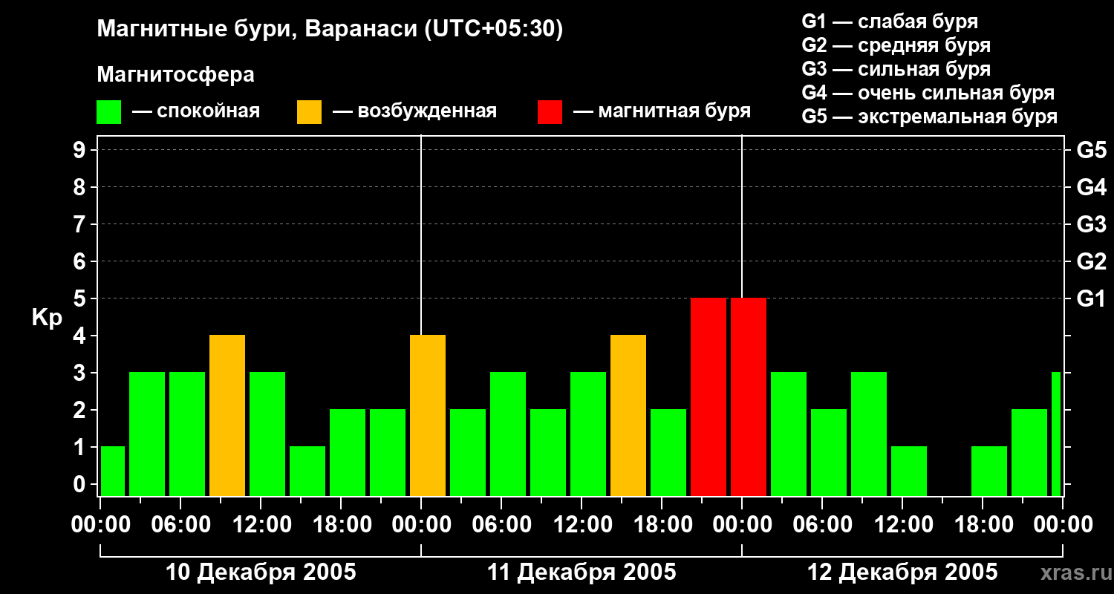Click green Kp 1 bar above 12 December 12:00
1114x594 pixels.
pos(909,471)
